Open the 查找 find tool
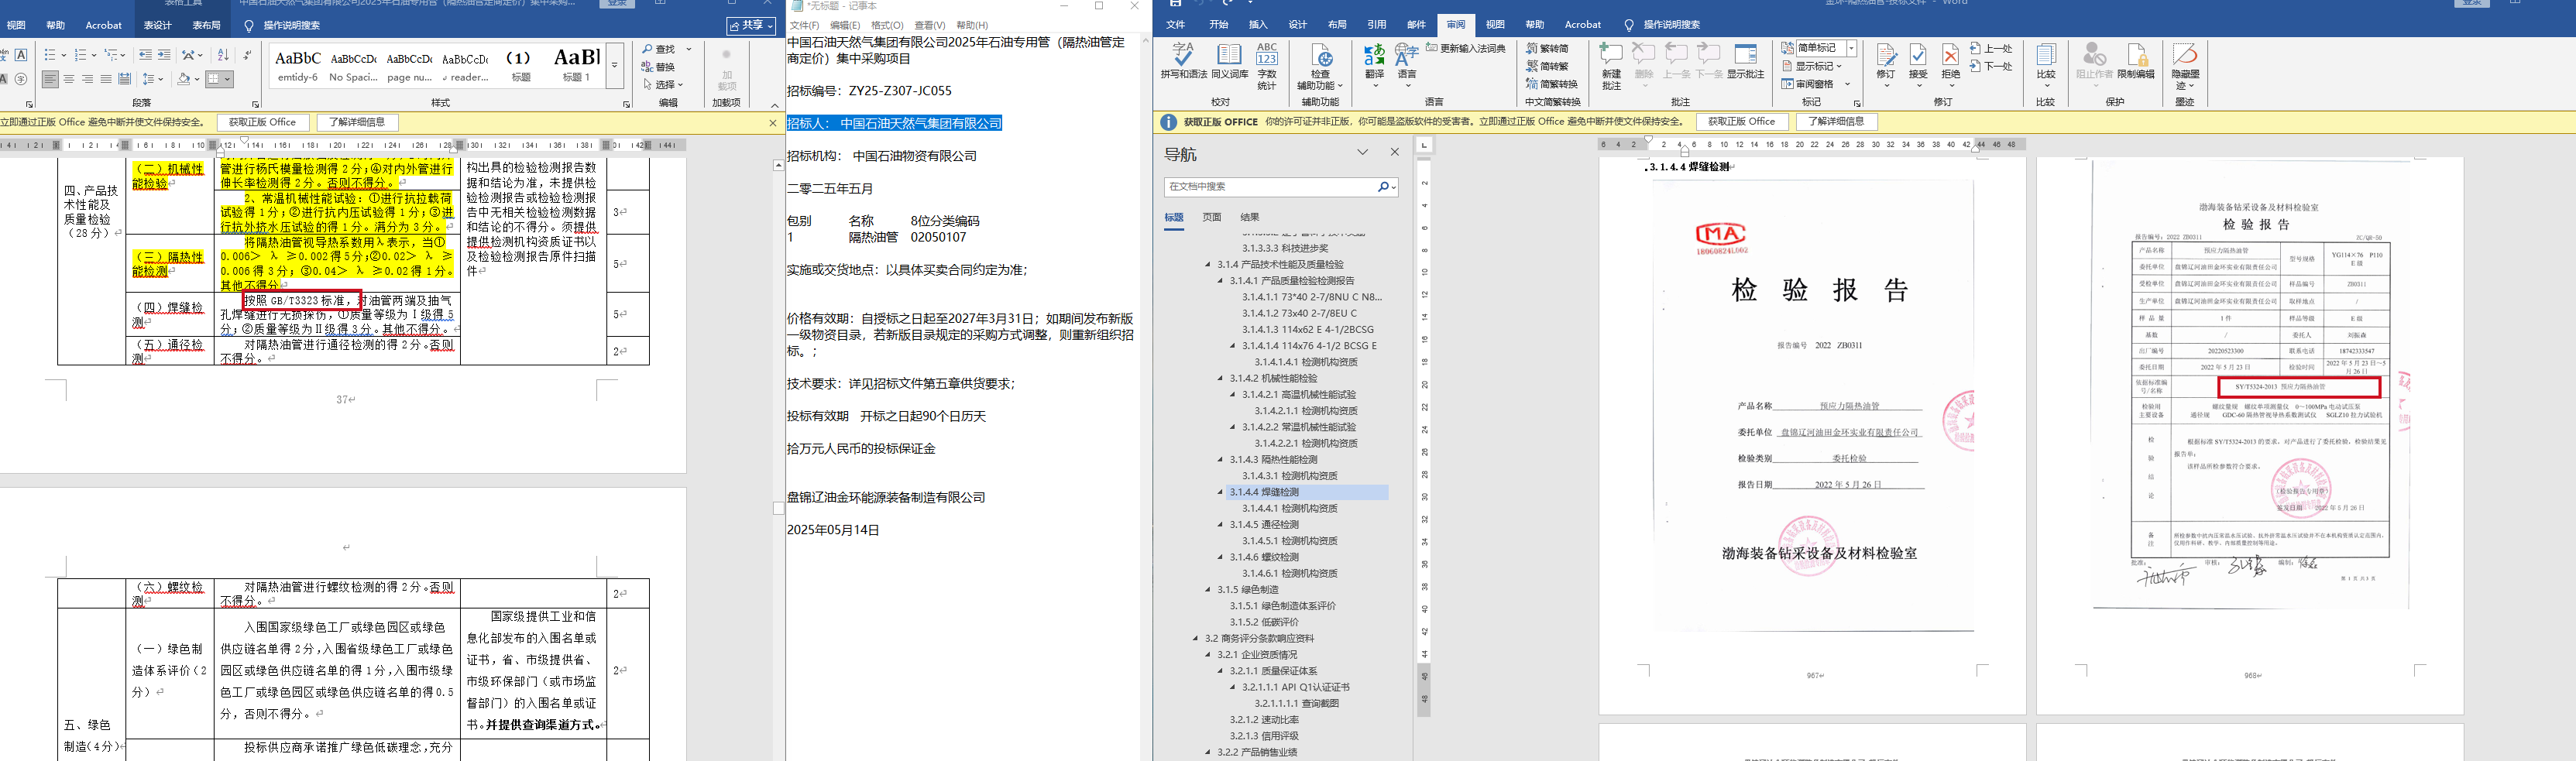 coord(660,49)
